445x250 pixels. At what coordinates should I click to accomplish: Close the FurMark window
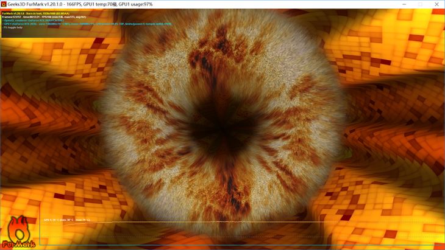click(436, 4)
